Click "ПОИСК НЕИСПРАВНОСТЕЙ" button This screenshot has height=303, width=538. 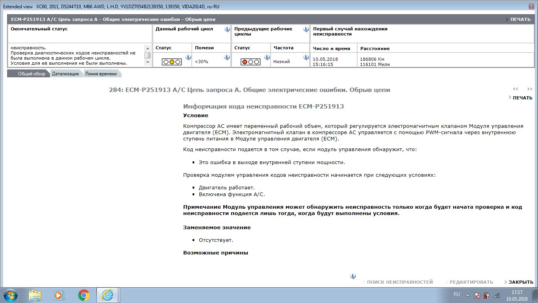pos(400,282)
